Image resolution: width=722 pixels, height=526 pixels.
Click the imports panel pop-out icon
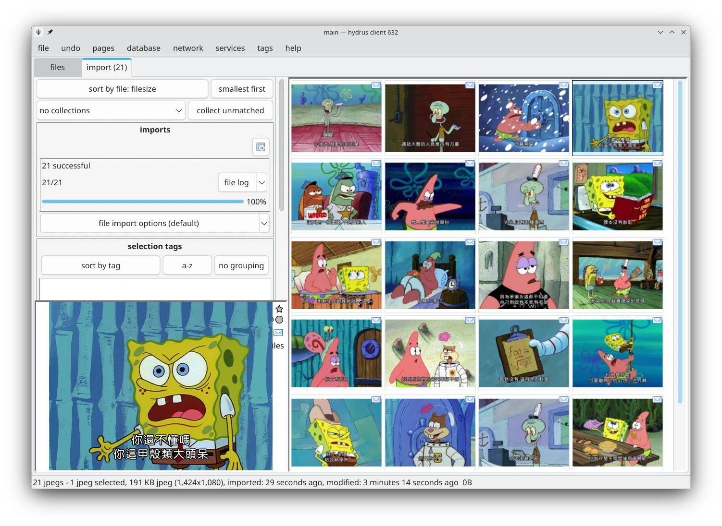click(261, 147)
